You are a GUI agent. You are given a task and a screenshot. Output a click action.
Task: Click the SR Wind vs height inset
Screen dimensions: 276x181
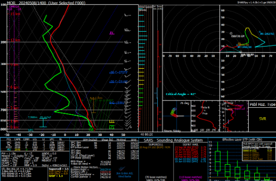click(234, 116)
